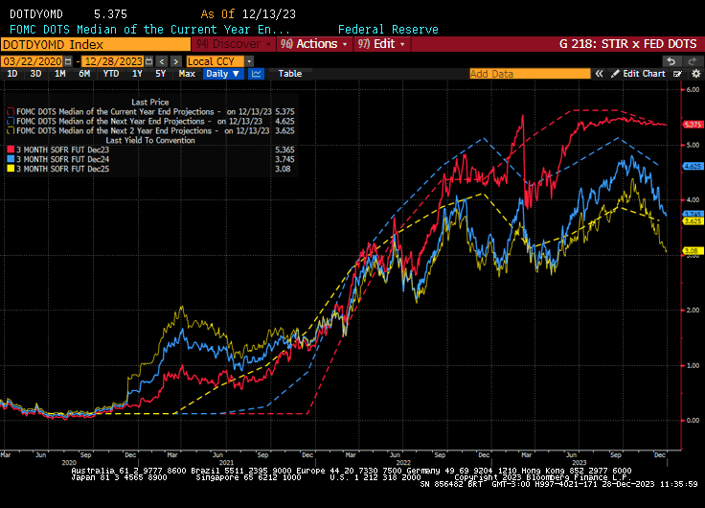This screenshot has width=705, height=508.
Task: Select the 5Y range tab
Action: point(161,74)
